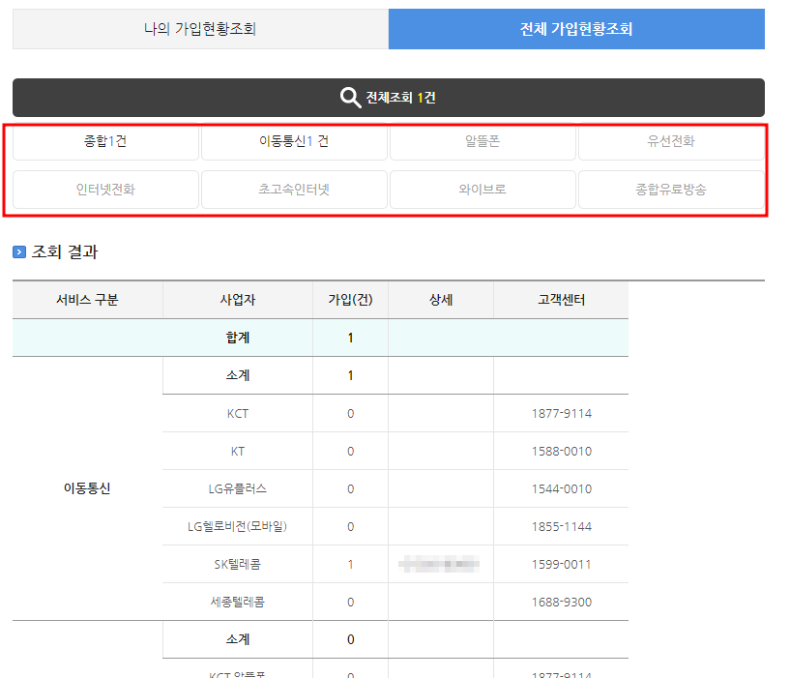Switch to the 전체 가입현황조회 tab

pyautogui.click(x=576, y=29)
